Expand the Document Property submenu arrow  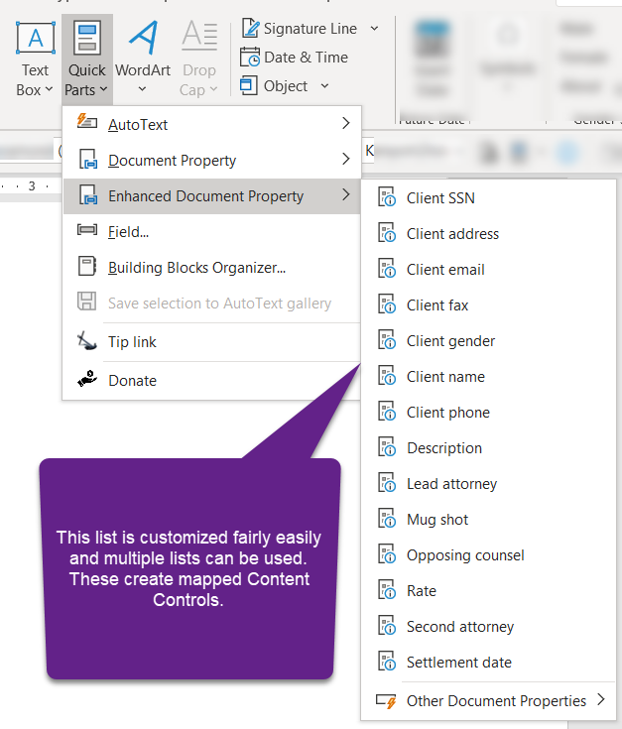(345, 159)
